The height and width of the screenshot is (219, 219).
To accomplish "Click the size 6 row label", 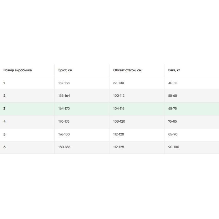I will pyautogui.click(x=5, y=147).
